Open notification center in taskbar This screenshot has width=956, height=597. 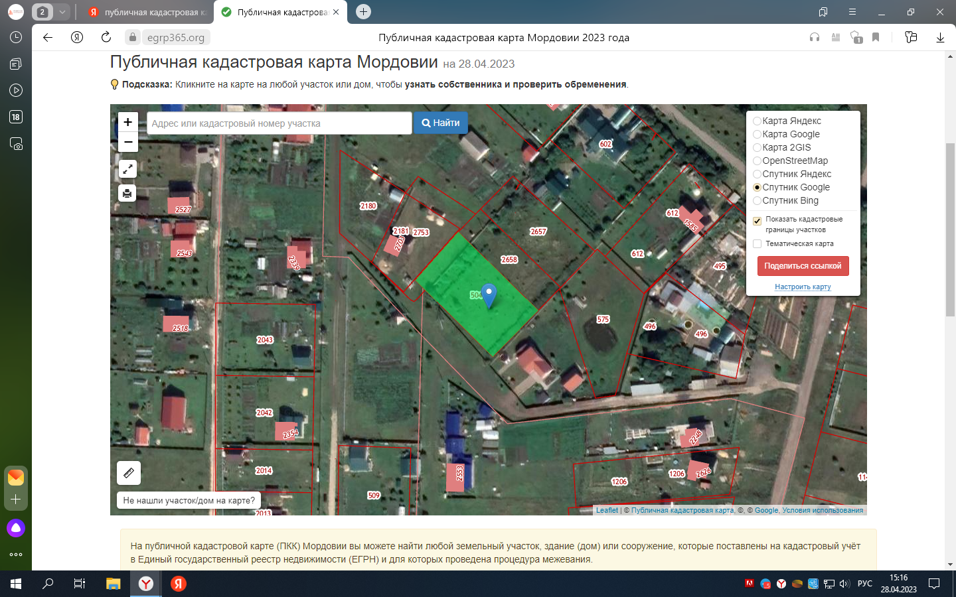(934, 584)
